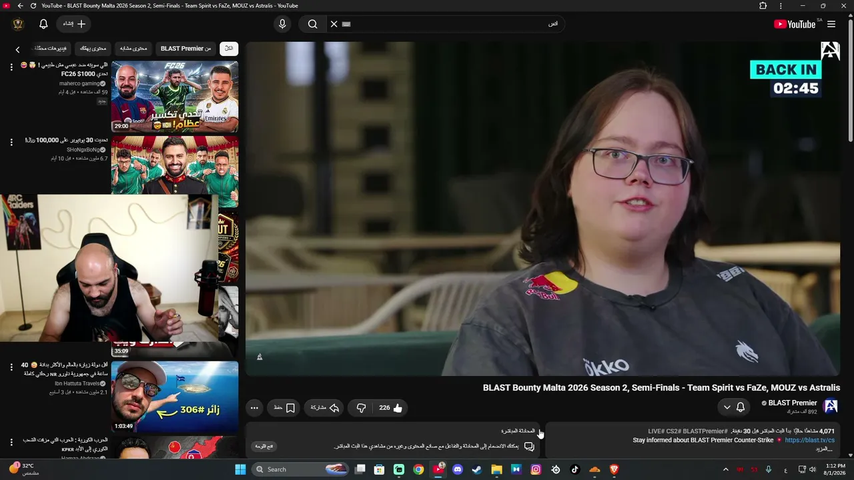
Task: Click the BLAST logo watermark in video
Action: (831, 51)
